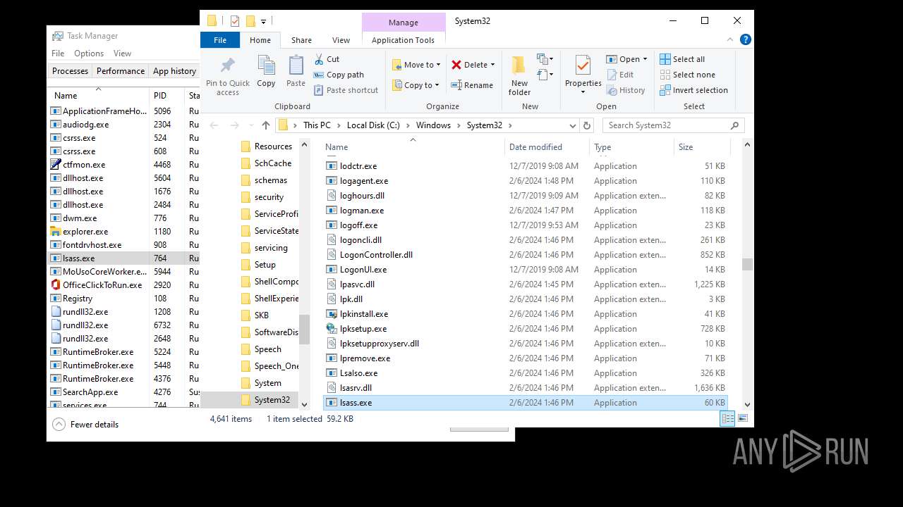Click Select all in Select group
This screenshot has width=903, height=507.
pos(682,59)
